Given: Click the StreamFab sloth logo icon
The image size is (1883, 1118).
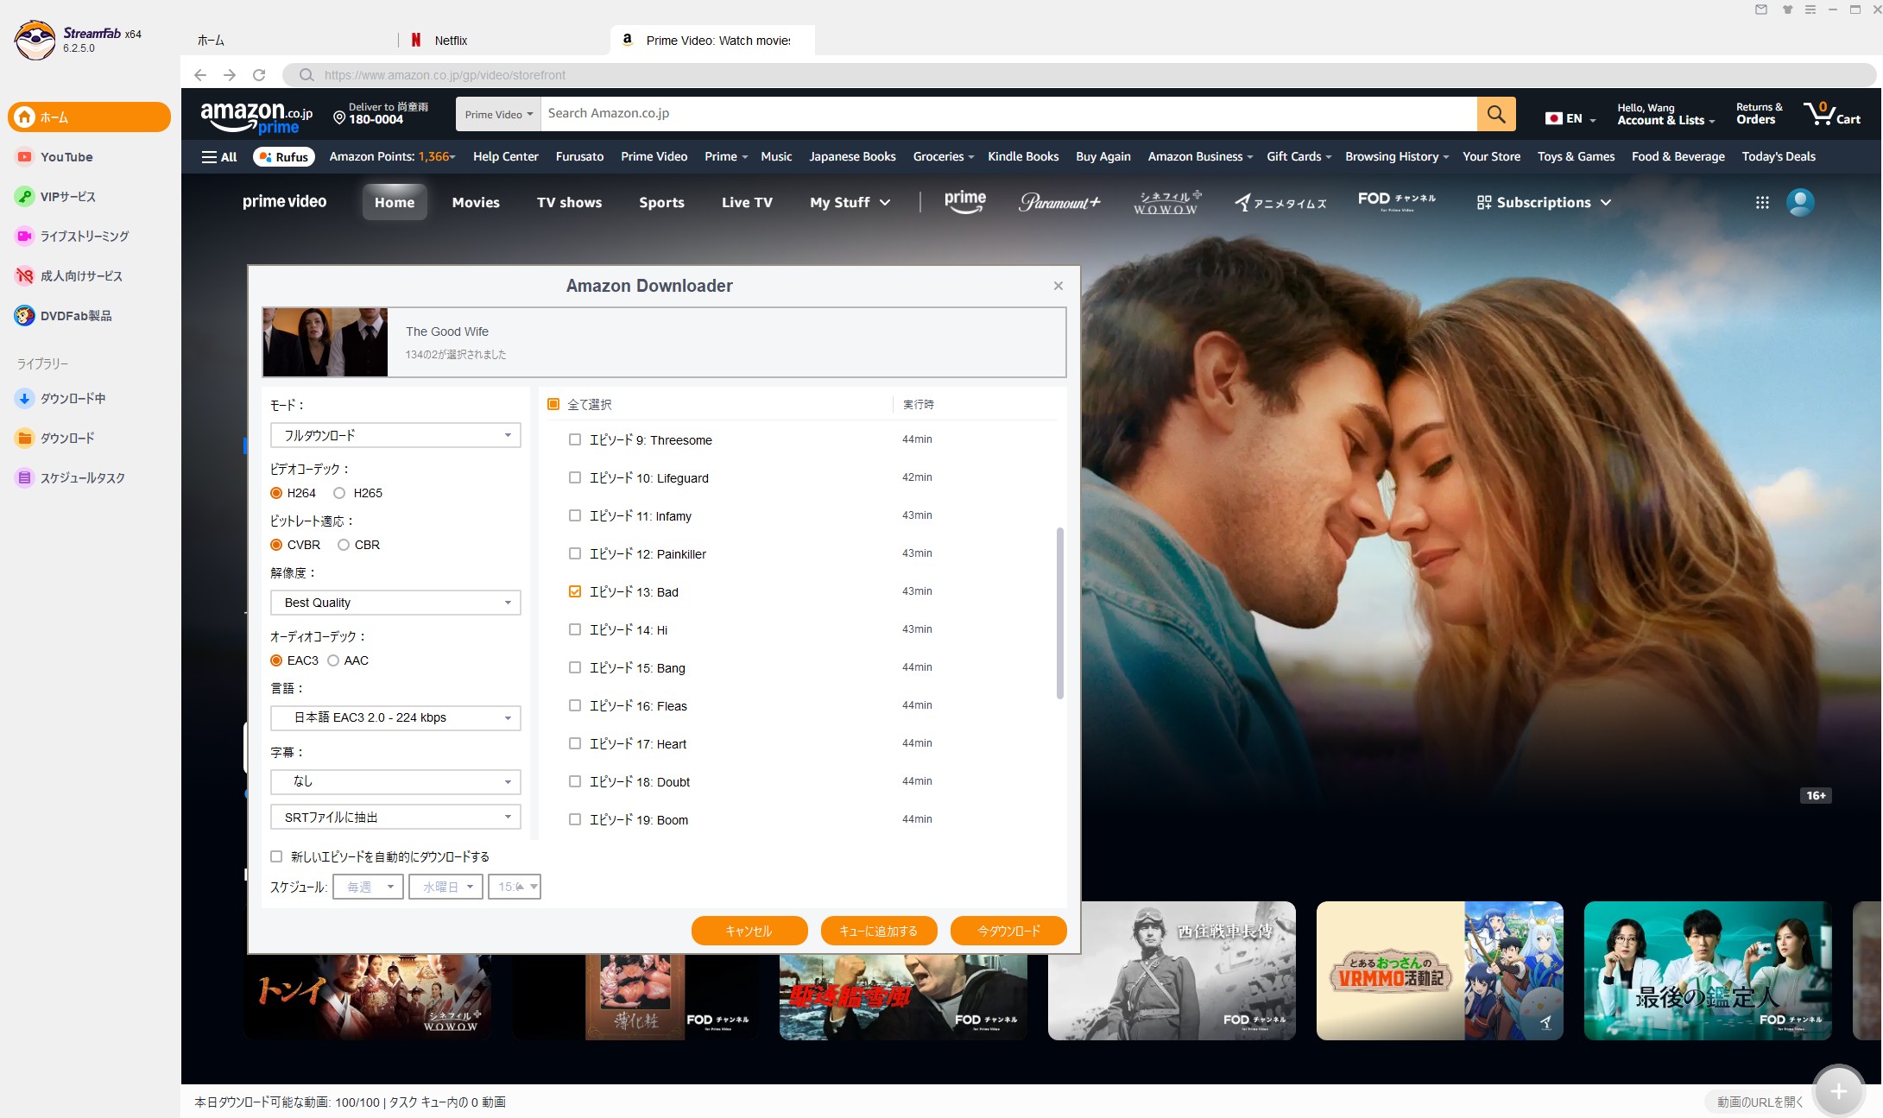Looking at the screenshot, I should [35, 40].
